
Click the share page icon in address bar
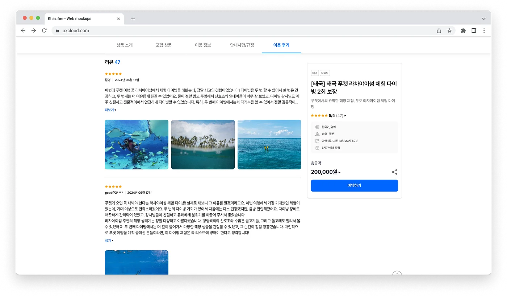(439, 30)
